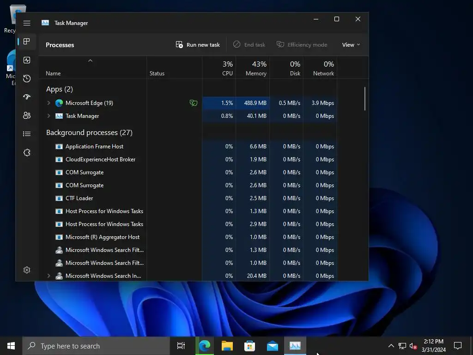This screenshot has height=355, width=473.
Task: Click the Microsoft Edge process icon
Action: [x=59, y=103]
